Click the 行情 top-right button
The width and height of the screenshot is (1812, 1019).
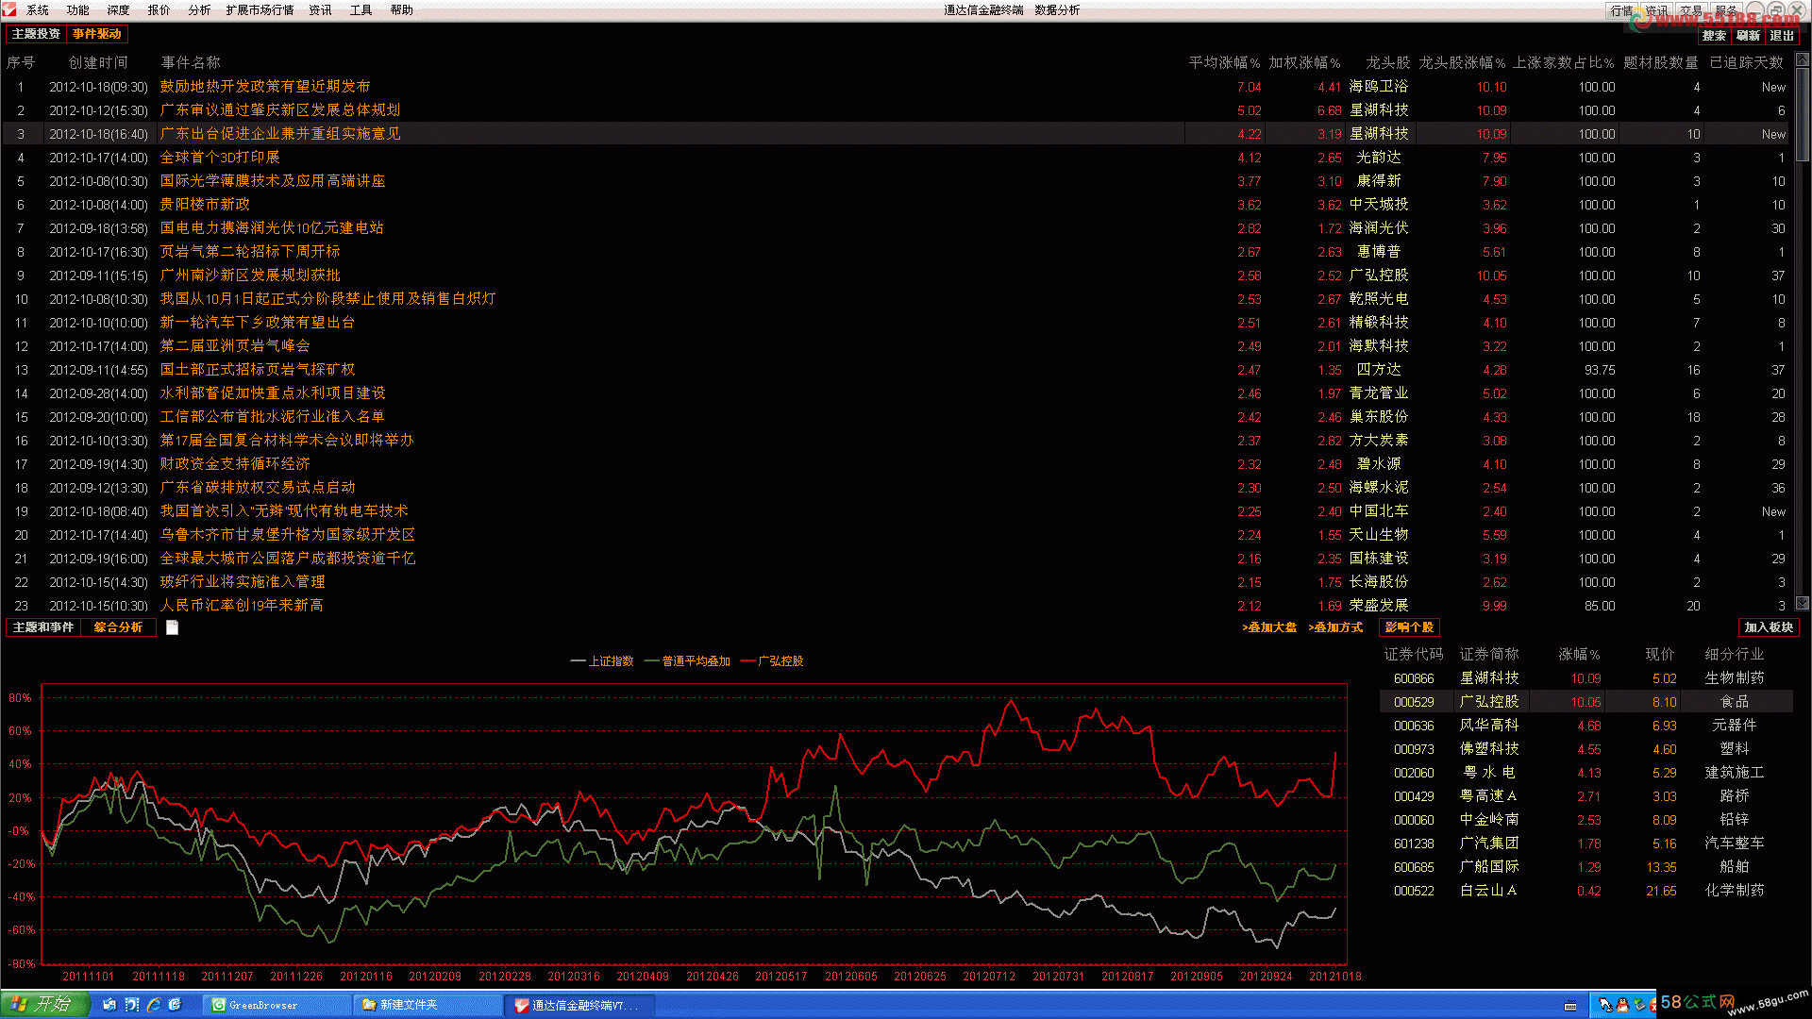[x=1622, y=10]
